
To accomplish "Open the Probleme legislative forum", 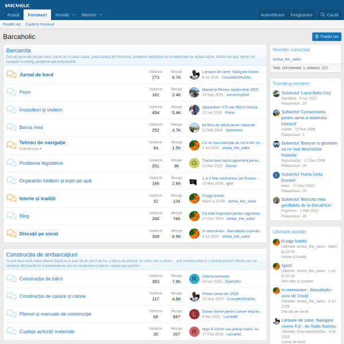I will pyautogui.click(x=41, y=163).
